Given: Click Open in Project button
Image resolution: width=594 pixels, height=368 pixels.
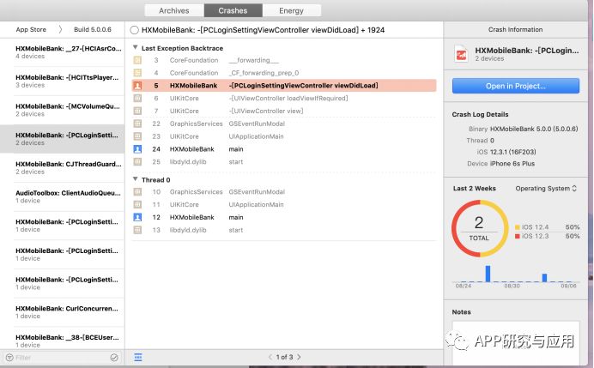Looking at the screenshot, I should click(516, 86).
